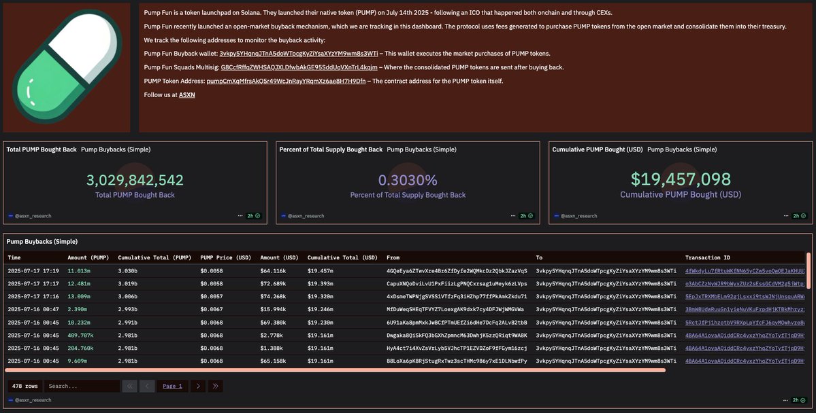Click the $0.0057 price cell
The height and width of the screenshot is (413, 816).
[x=212, y=297]
